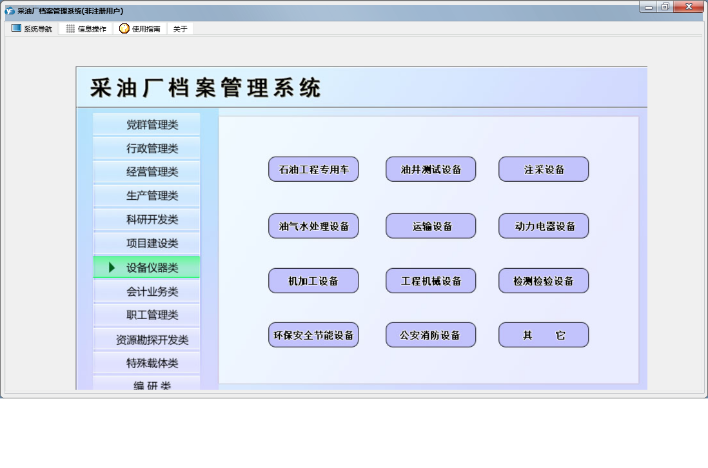Click the 信息操作 grid icon
Image resolution: width=708 pixels, height=468 pixels.
(x=70, y=28)
